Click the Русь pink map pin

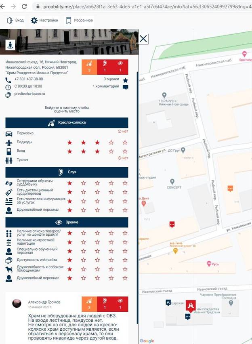pos(209,264)
